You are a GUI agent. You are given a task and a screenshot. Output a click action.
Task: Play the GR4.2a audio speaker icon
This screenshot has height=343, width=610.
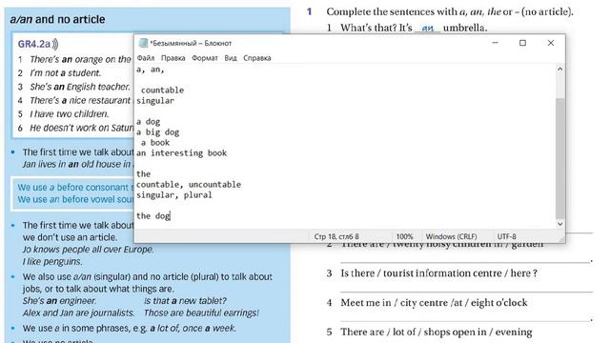55,44
